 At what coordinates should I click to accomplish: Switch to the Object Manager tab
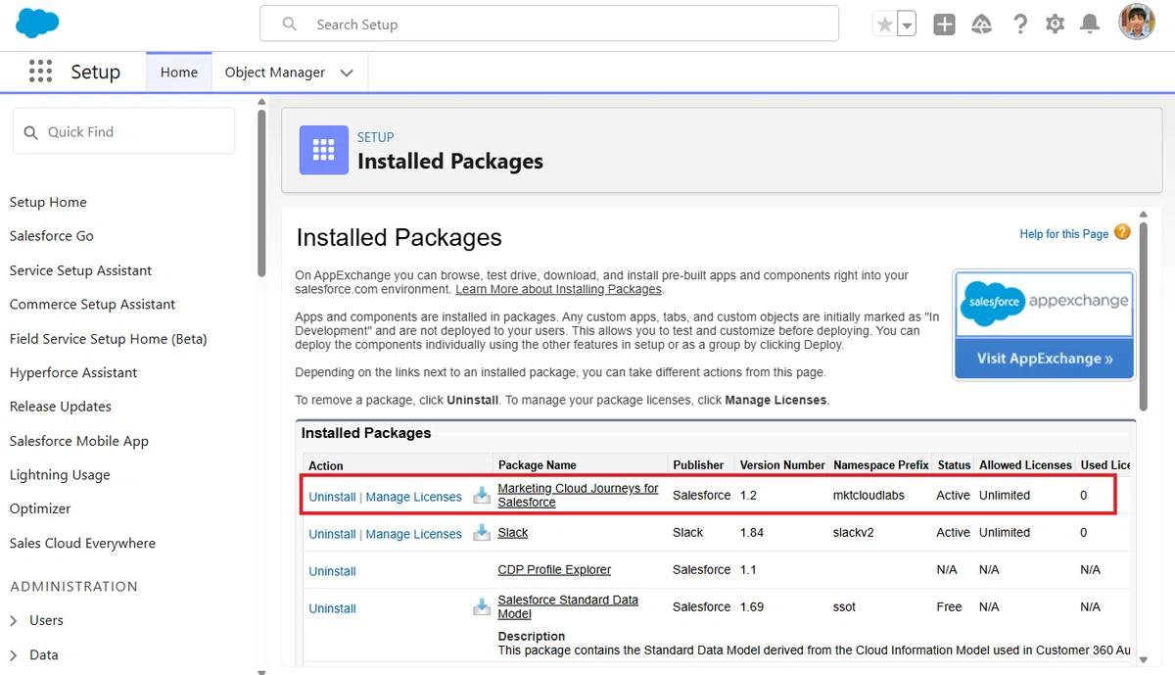[275, 72]
